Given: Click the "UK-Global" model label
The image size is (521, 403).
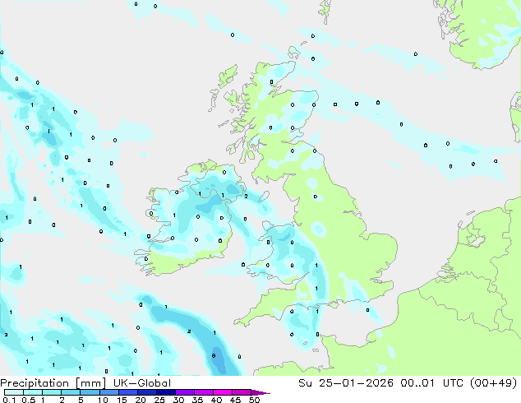Looking at the screenshot, I should [x=142, y=383].
